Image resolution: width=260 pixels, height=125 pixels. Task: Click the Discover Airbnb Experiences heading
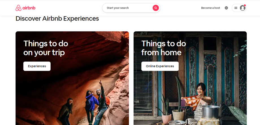(57, 19)
